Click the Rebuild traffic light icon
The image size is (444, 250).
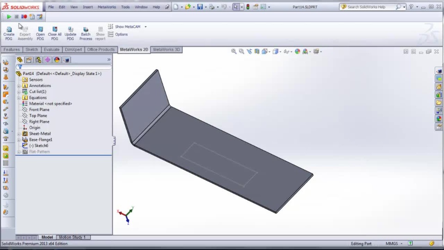pos(248,7)
